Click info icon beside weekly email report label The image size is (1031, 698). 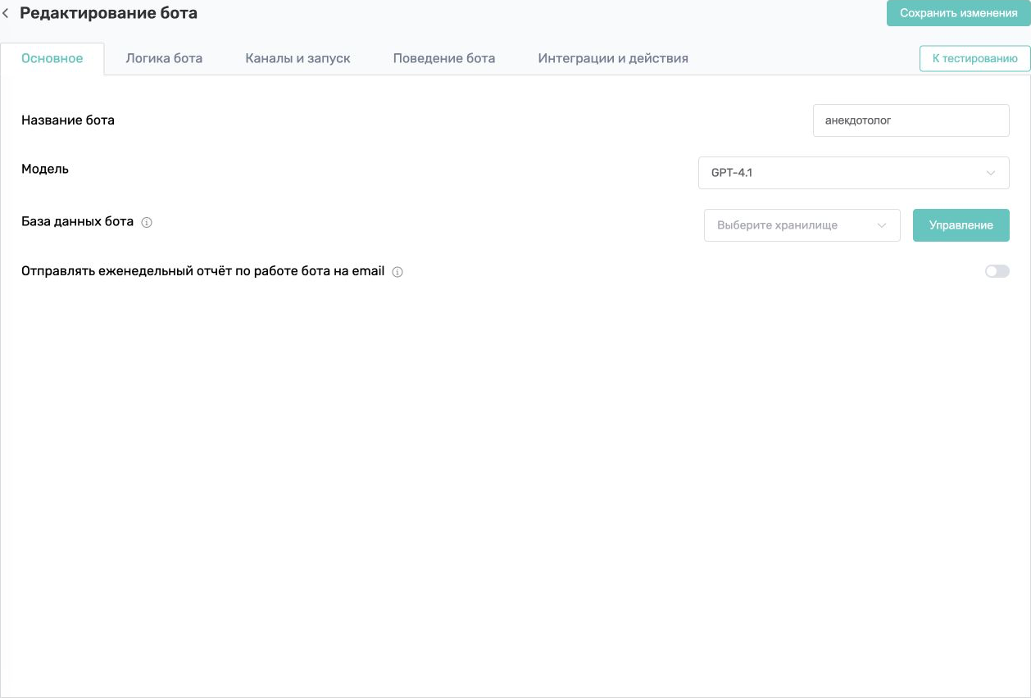[397, 272]
